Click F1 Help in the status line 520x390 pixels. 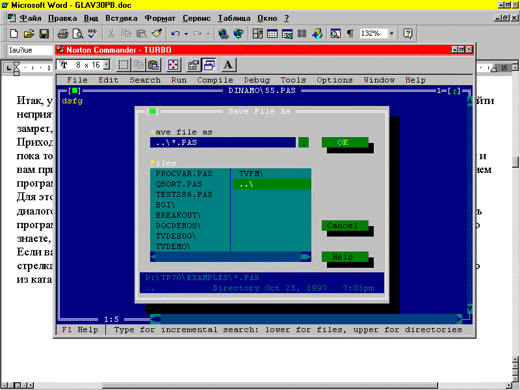80,330
